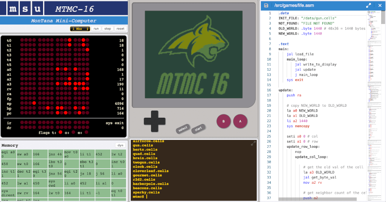Click the step button
386x202 pixels.
tap(108, 29)
